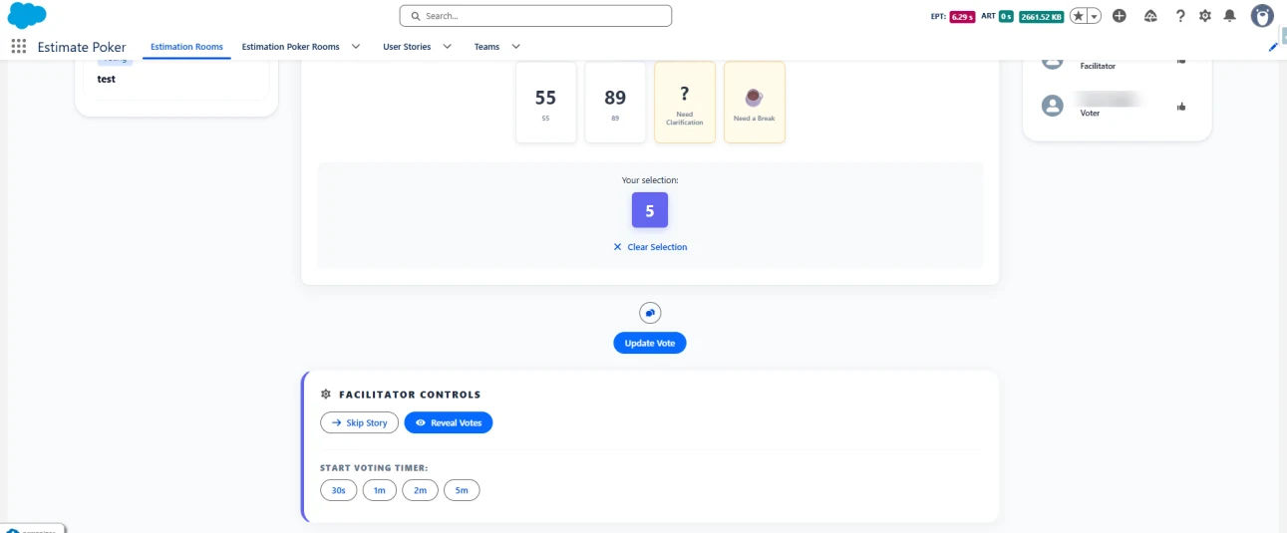
Task: Click the selected 5 card
Action: coord(650,210)
